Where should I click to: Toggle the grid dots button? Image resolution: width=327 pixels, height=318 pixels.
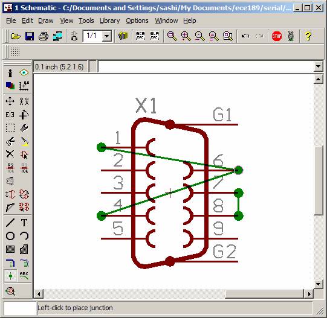tap(15, 51)
